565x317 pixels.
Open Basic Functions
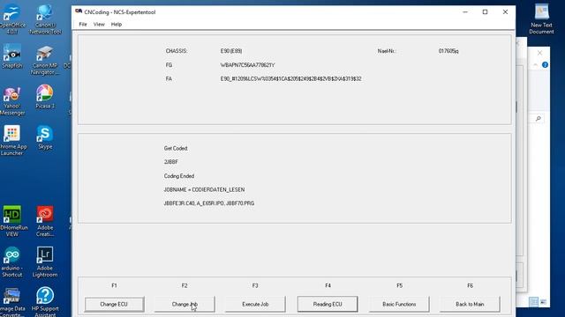[x=399, y=304]
